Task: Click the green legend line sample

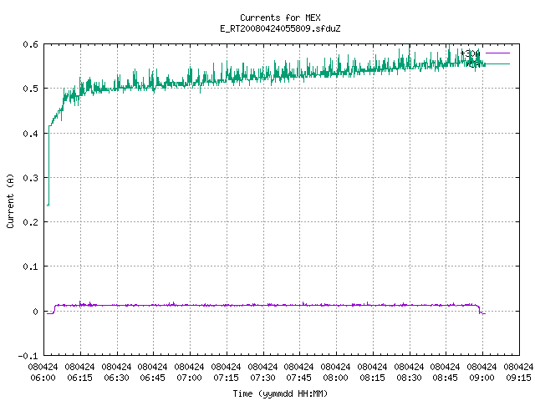Action: tap(497, 64)
